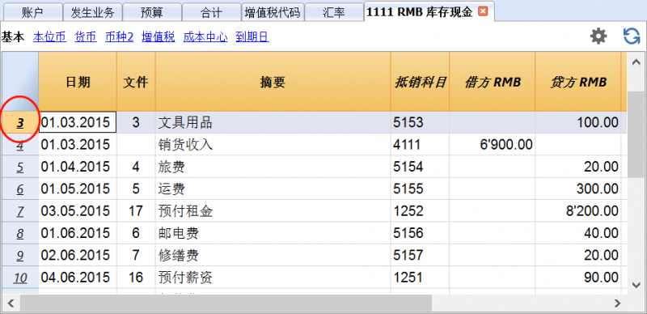Click row number link 10
The image size is (647, 314).
tap(20, 278)
